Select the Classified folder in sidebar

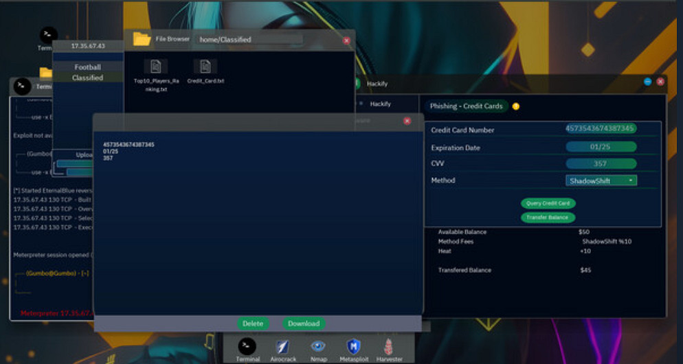click(88, 78)
